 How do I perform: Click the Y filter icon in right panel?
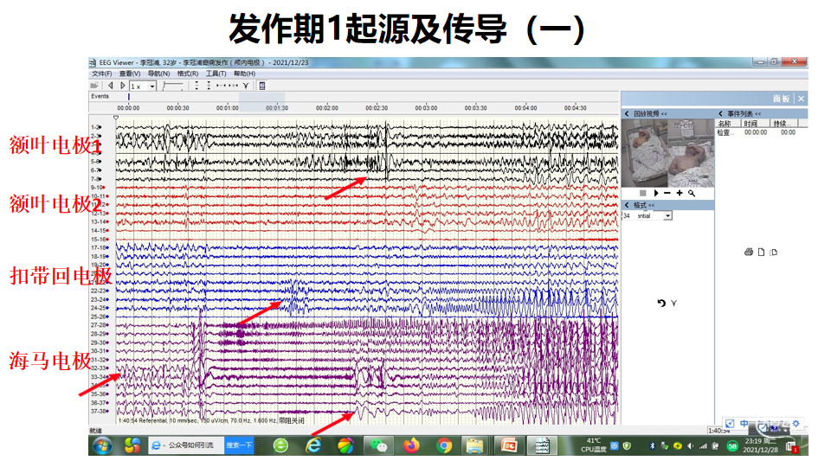click(673, 304)
